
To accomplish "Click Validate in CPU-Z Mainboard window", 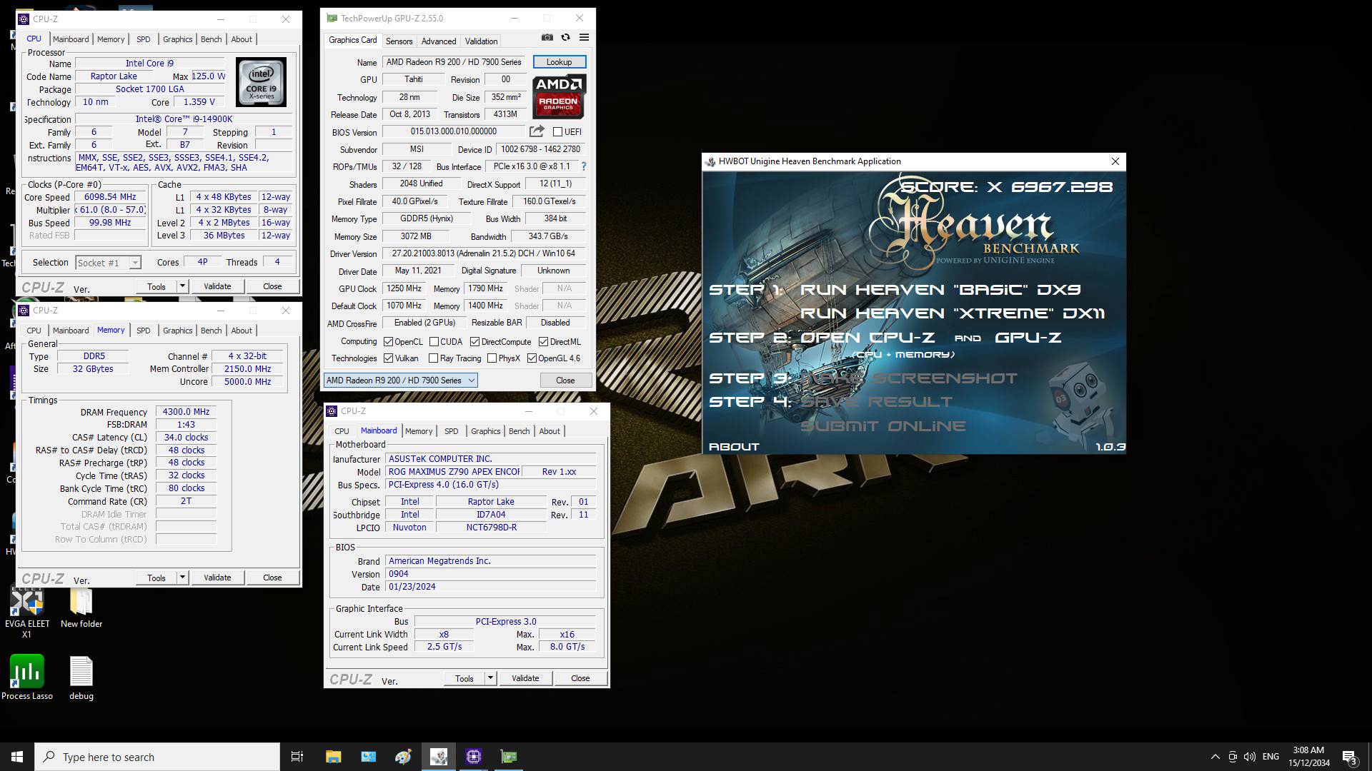I will click(525, 678).
